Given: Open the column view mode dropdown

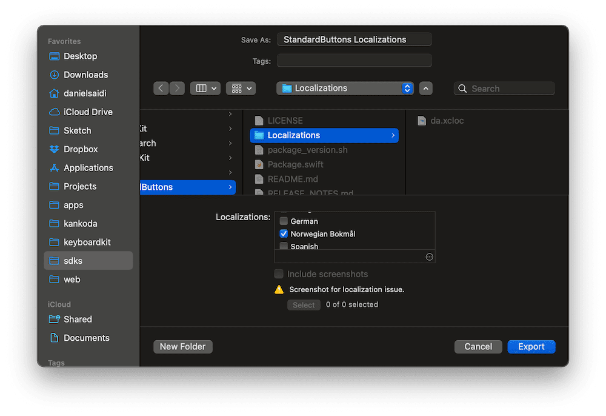Looking at the screenshot, I should click(205, 89).
